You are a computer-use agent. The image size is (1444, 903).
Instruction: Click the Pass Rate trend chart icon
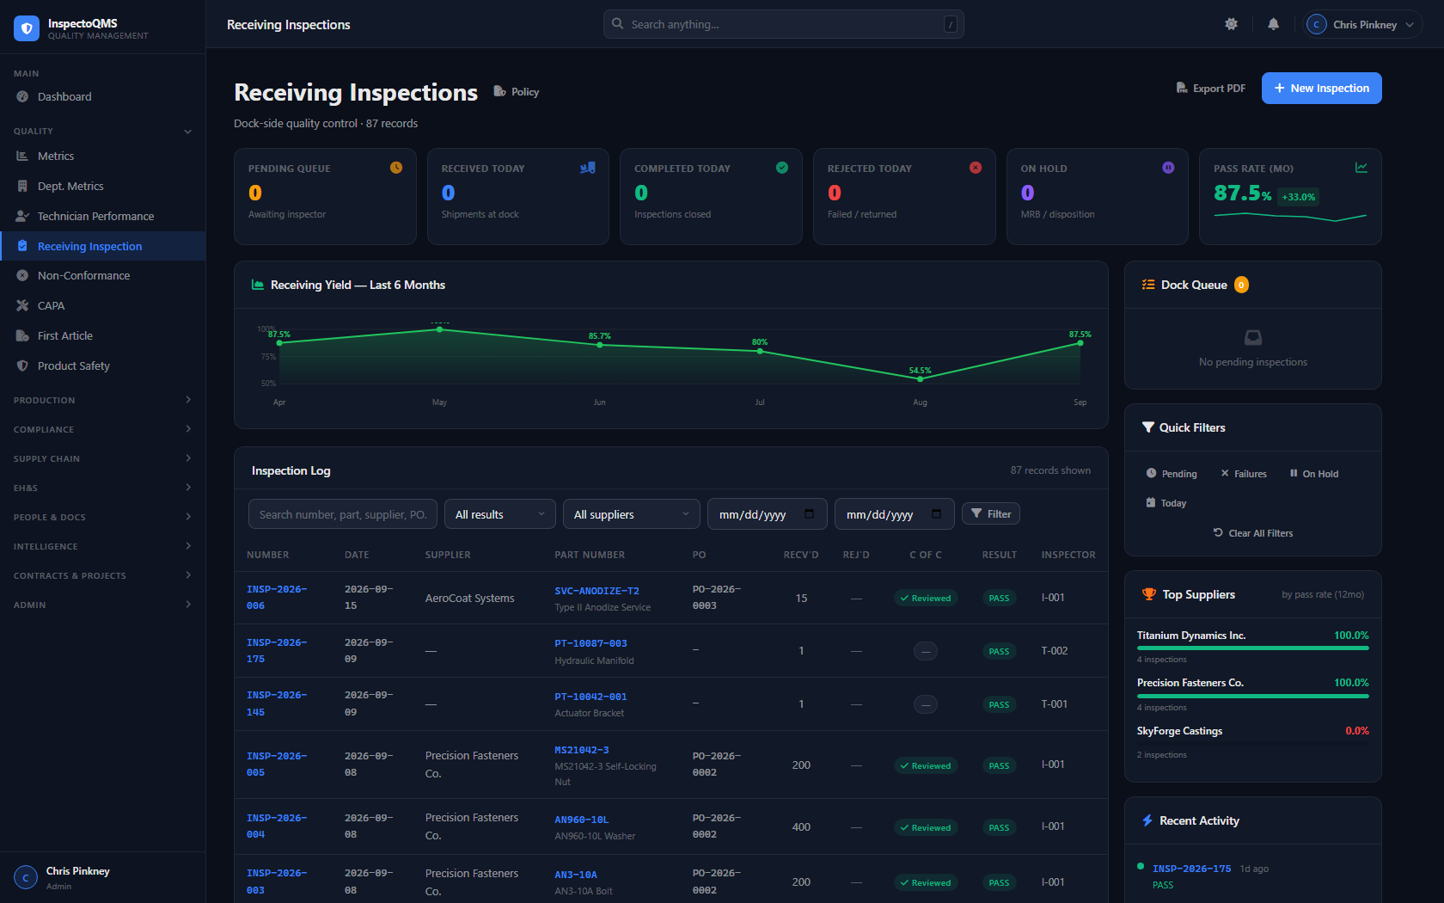[1361, 168]
